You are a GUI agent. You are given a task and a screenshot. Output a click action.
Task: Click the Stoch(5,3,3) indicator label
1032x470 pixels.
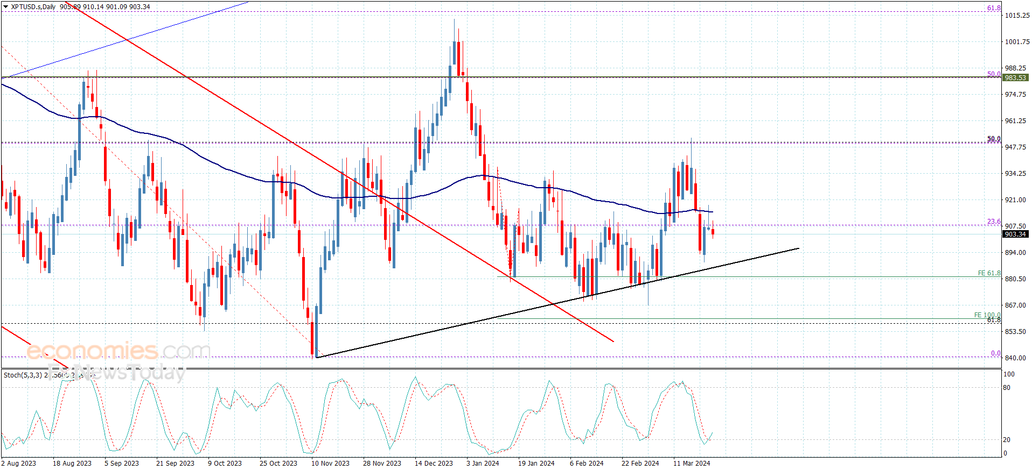23,375
